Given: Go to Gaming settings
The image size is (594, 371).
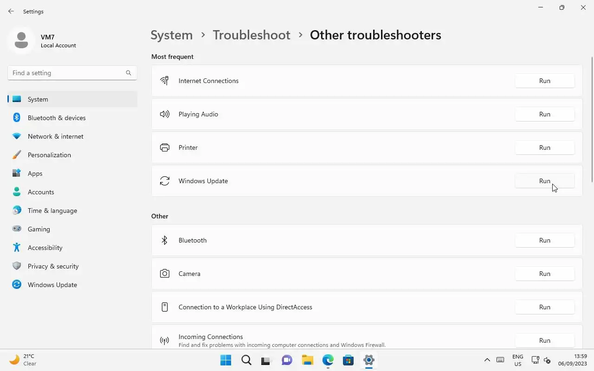Looking at the screenshot, I should point(72,229).
